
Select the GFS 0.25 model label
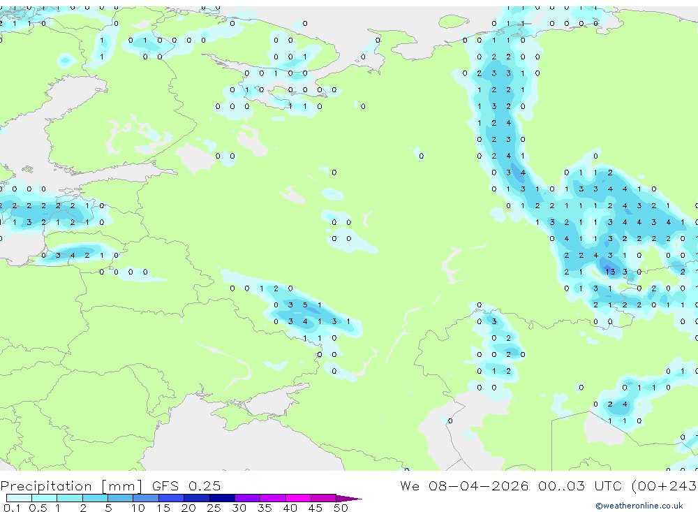(x=186, y=485)
